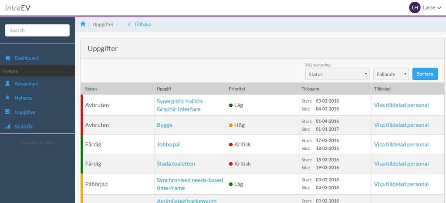Viewport: 446px width, 203px height.
Task: Click the Användare person icon
Action: (8, 84)
